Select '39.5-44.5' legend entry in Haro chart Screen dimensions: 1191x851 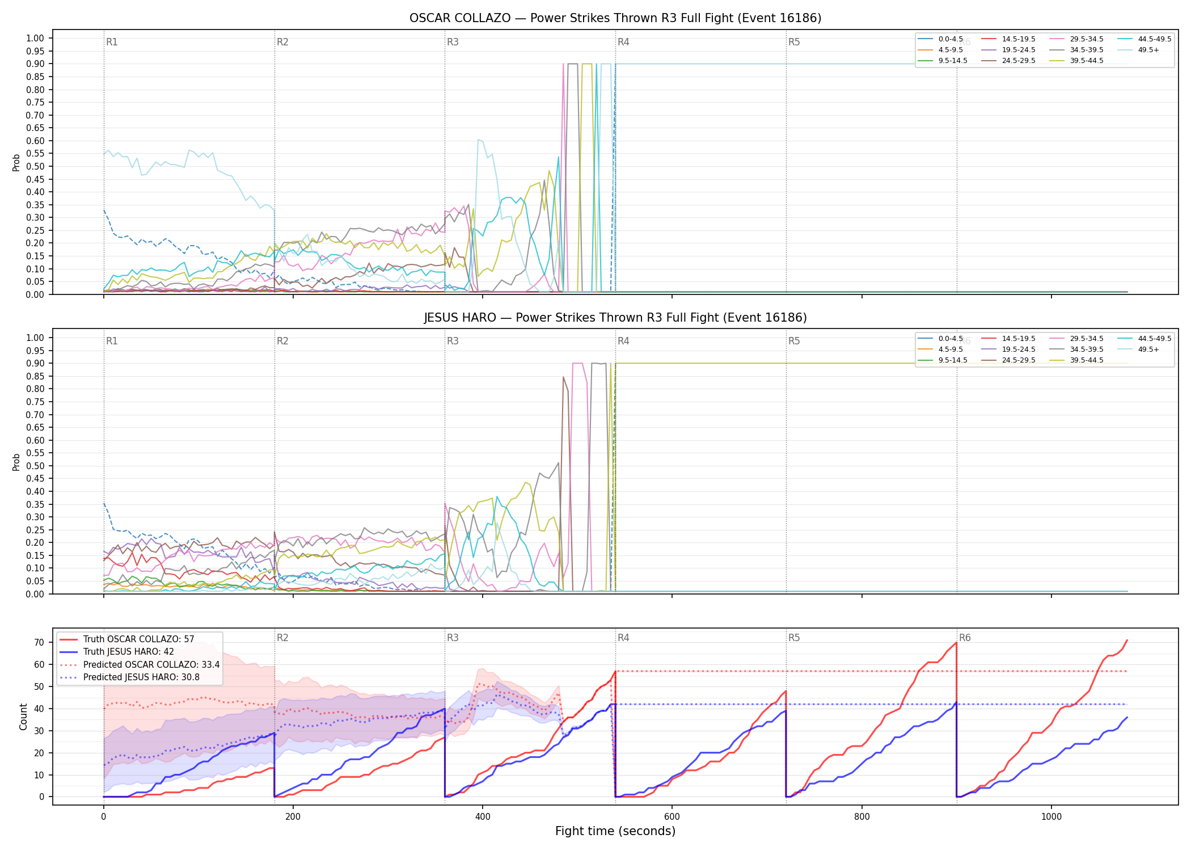[1076, 360]
